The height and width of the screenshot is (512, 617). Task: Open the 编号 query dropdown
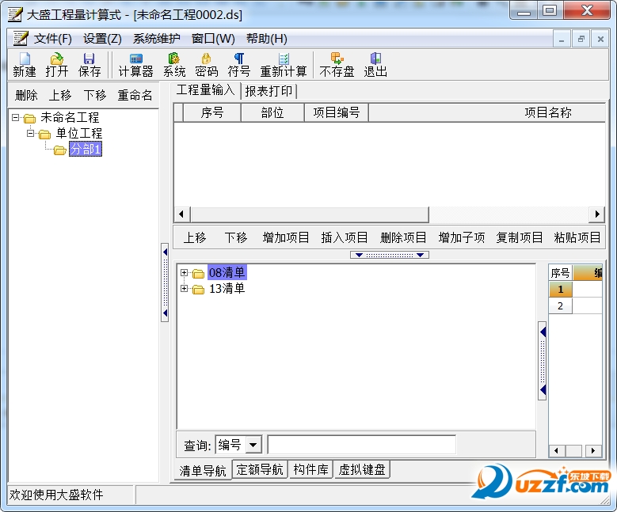pos(253,446)
